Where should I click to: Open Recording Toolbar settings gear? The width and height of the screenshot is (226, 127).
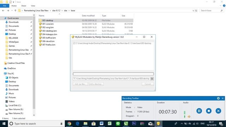218,98
